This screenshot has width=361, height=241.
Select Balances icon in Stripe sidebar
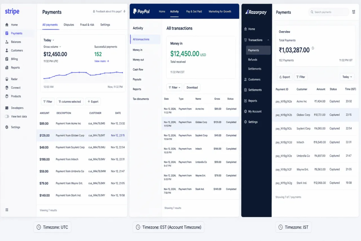pyautogui.click(x=7, y=42)
